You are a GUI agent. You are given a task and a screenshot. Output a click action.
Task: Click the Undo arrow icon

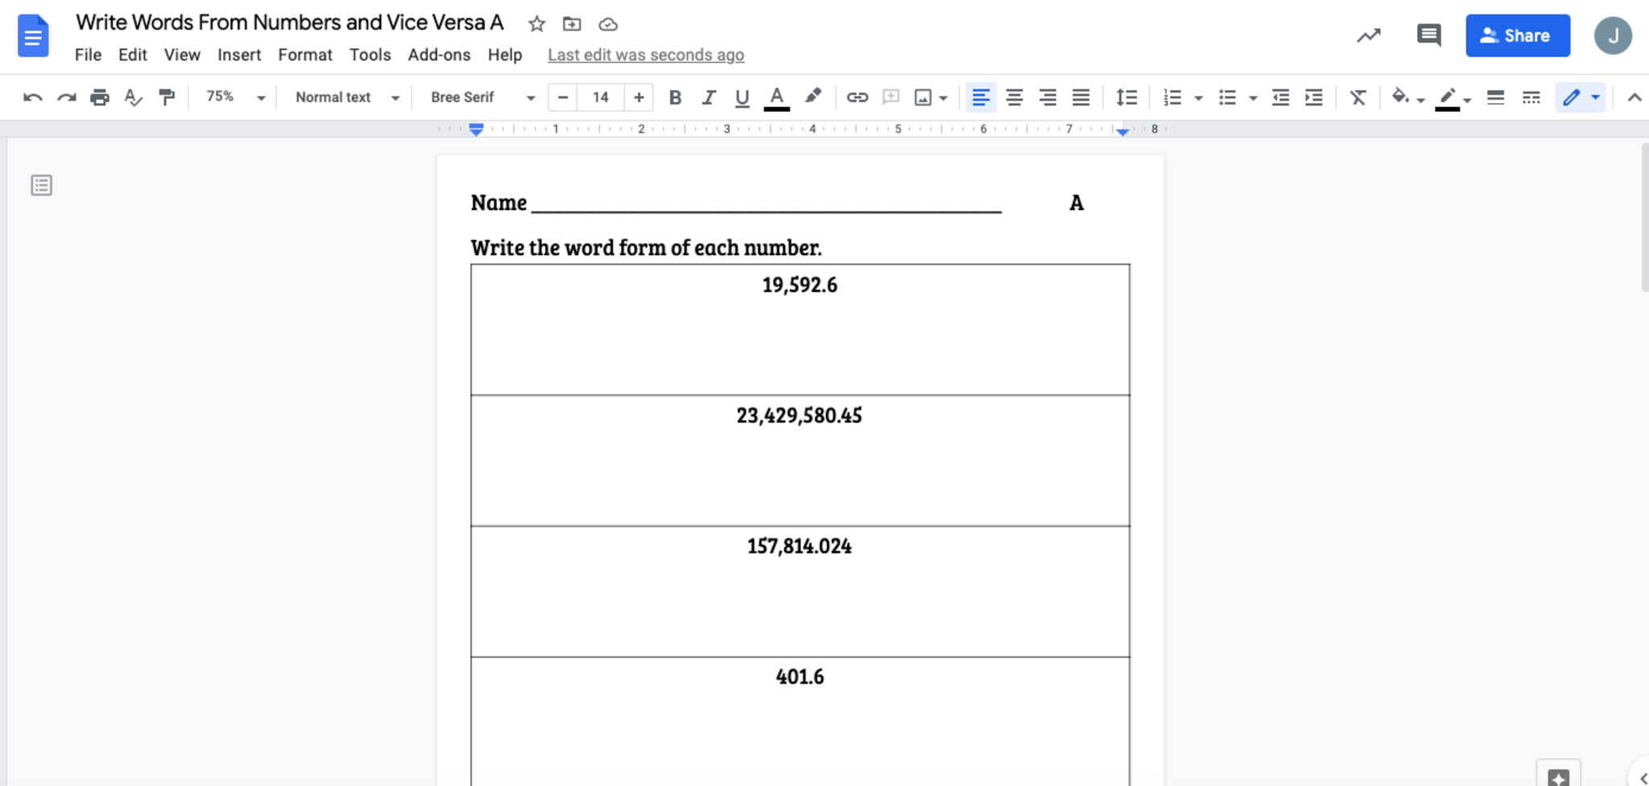coord(32,97)
